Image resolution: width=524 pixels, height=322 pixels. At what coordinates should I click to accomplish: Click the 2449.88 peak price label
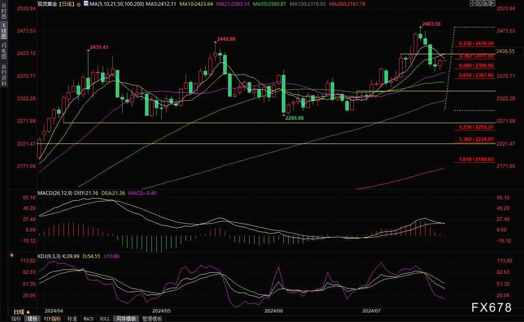(226, 39)
